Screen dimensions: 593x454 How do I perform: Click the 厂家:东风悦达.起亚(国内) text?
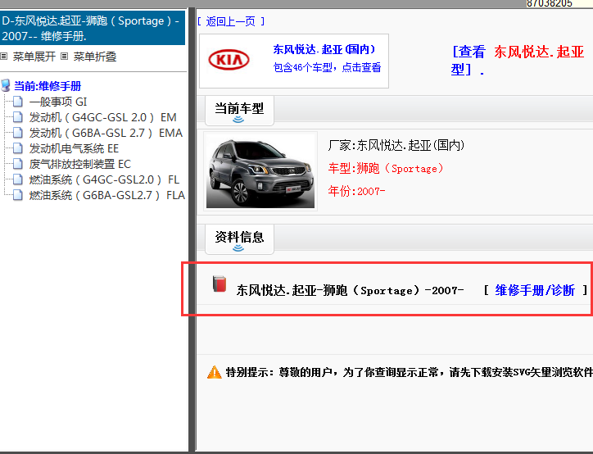[x=396, y=145]
